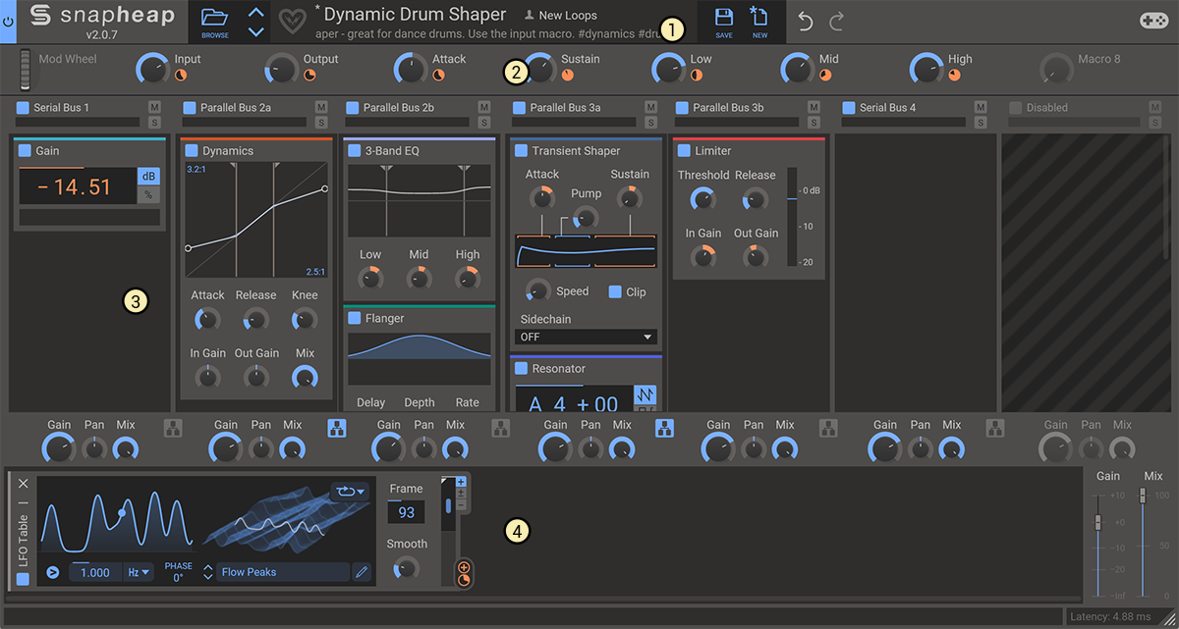Click the orange add modulator icon

tap(463, 567)
